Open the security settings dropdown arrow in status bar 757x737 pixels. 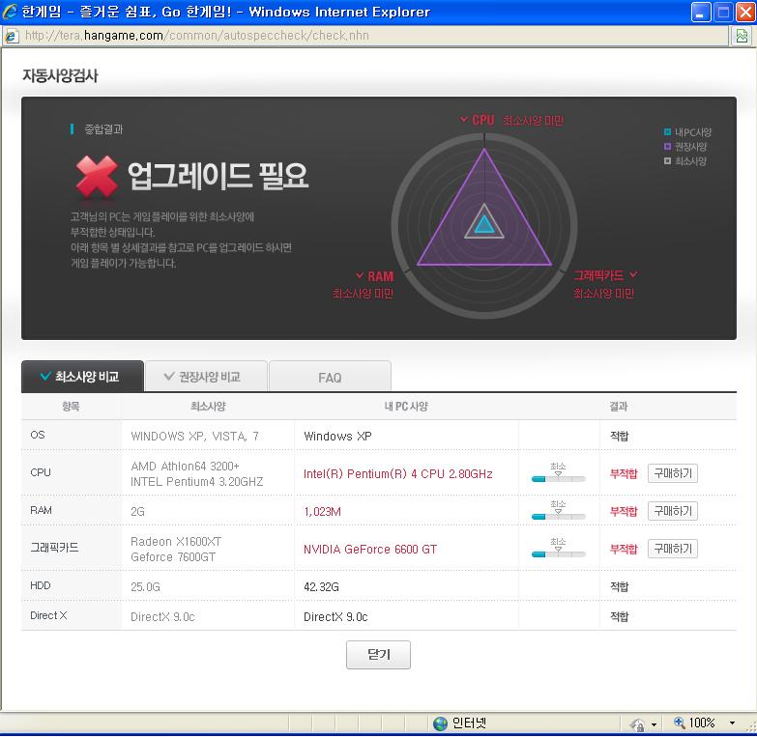point(654,724)
